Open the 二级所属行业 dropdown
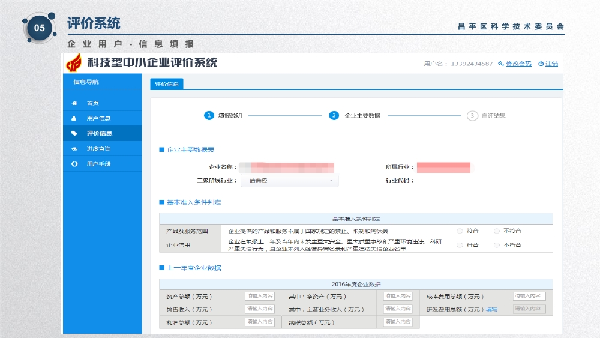600x338 pixels. pos(289,180)
